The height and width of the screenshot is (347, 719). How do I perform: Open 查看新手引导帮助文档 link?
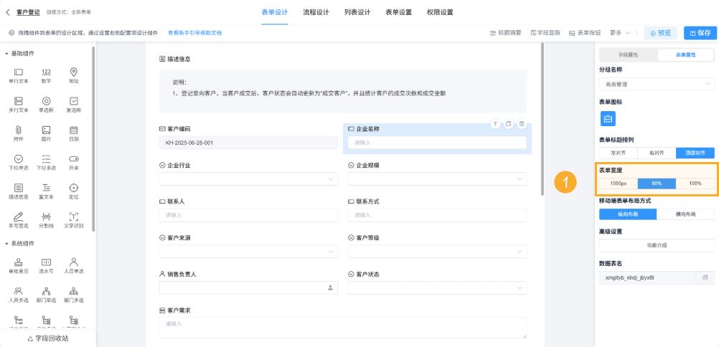(194, 33)
